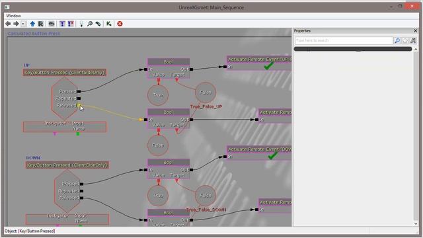Click the Repeated output connector of the UP event

coord(79,99)
